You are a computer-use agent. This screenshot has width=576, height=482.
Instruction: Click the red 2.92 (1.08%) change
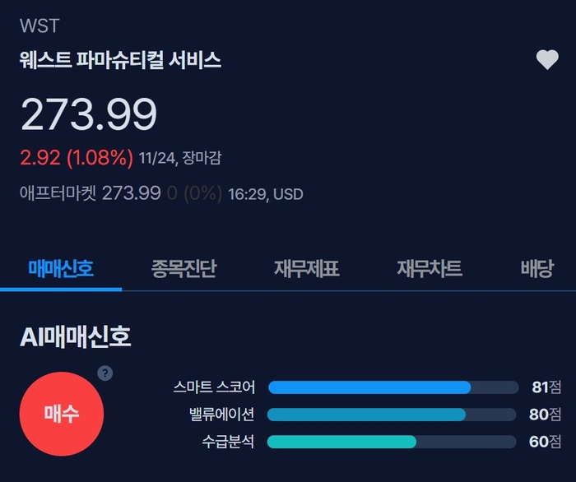[x=76, y=156]
